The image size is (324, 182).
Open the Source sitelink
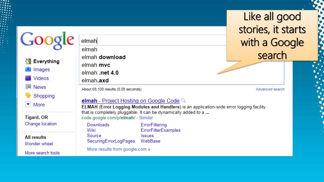click(x=94, y=136)
